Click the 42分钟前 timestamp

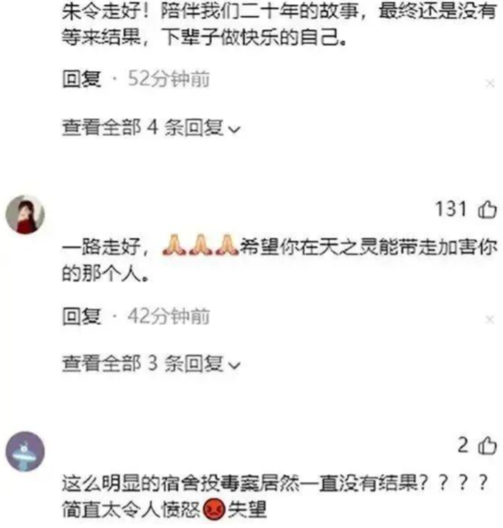tap(169, 317)
